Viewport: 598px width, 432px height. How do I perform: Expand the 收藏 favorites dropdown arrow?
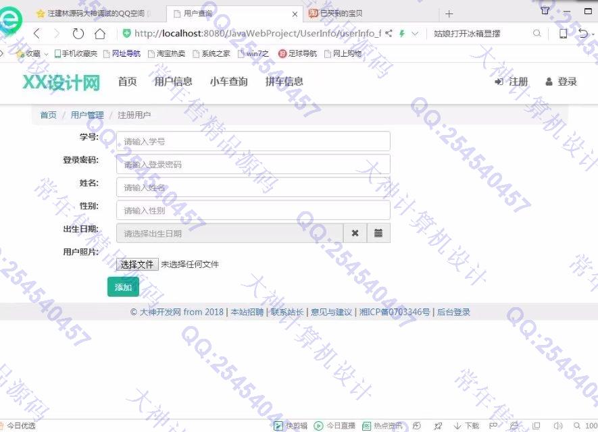pos(46,53)
